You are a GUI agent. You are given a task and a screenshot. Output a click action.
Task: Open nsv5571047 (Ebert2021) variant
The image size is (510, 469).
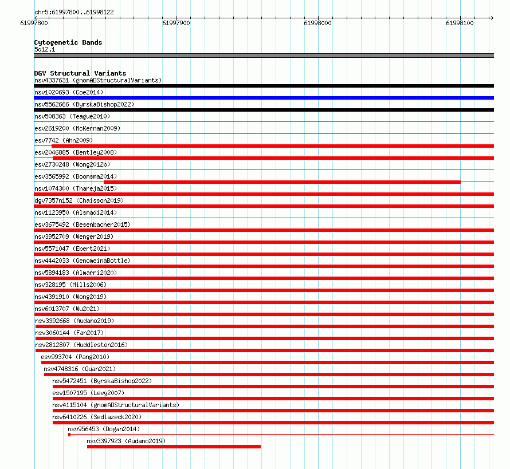click(72, 249)
